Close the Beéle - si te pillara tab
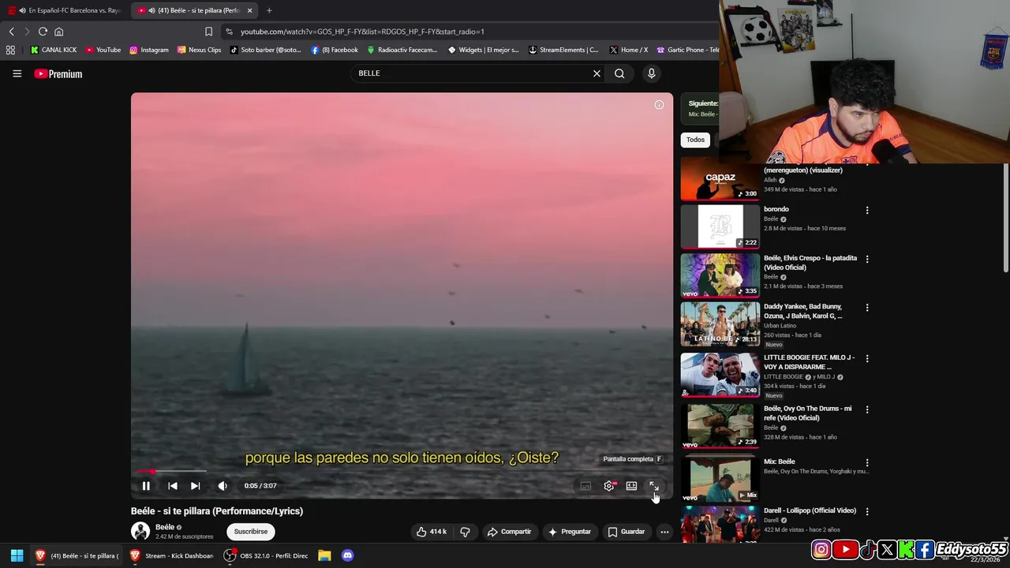The width and height of the screenshot is (1010, 568). click(x=250, y=10)
